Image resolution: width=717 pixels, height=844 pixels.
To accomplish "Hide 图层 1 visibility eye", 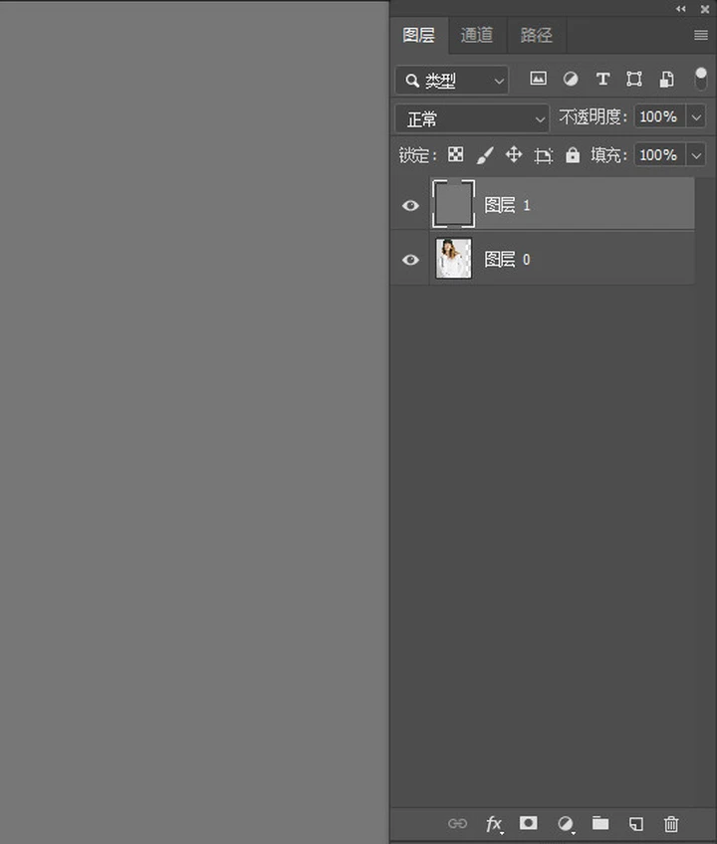I will (410, 206).
